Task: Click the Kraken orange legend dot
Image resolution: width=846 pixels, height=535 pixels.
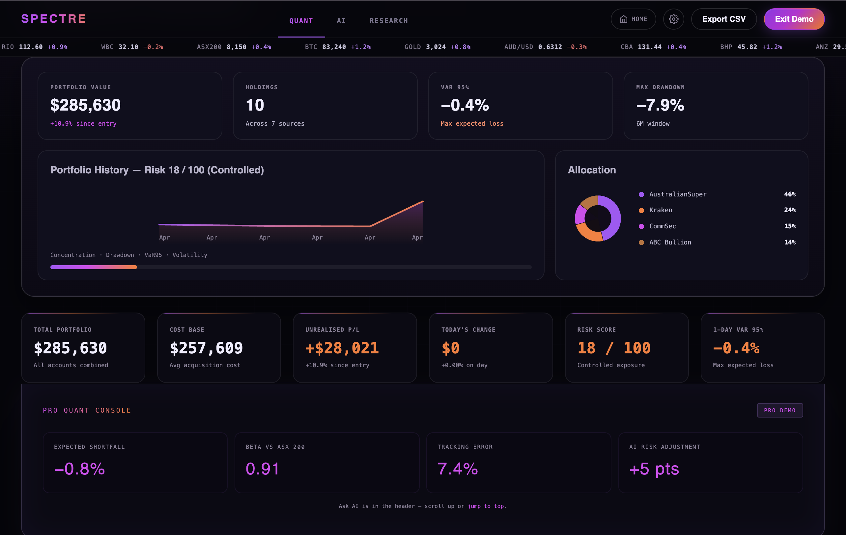Action: [x=641, y=211]
